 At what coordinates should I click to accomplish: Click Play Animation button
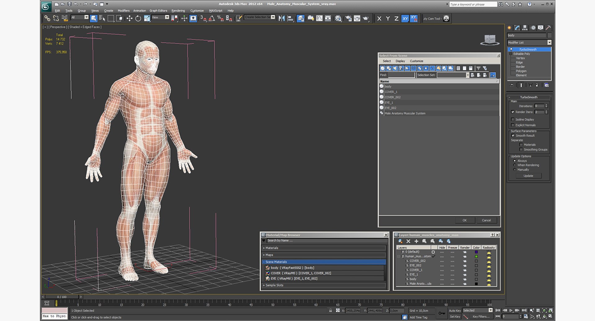(511, 310)
